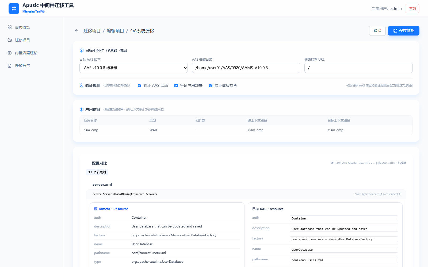The width and height of the screenshot is (428, 267).
Task: Click the AAS 安装目录 path input field
Action: tap(246, 68)
